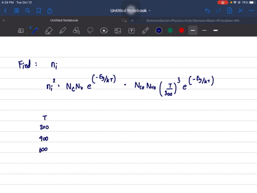The height and width of the screenshot is (193, 257).
Task: Tap the screen recording indicator
Action: (223, 3)
